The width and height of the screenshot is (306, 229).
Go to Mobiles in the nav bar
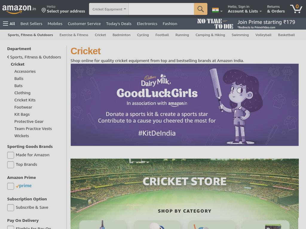coord(55,24)
